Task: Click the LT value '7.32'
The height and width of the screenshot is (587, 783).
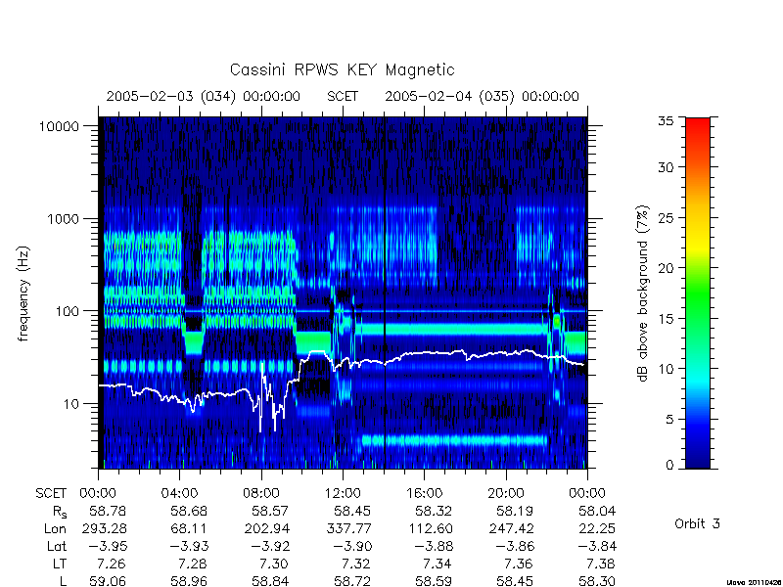Action: [x=356, y=564]
